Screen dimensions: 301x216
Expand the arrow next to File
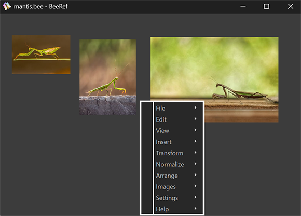(x=195, y=107)
